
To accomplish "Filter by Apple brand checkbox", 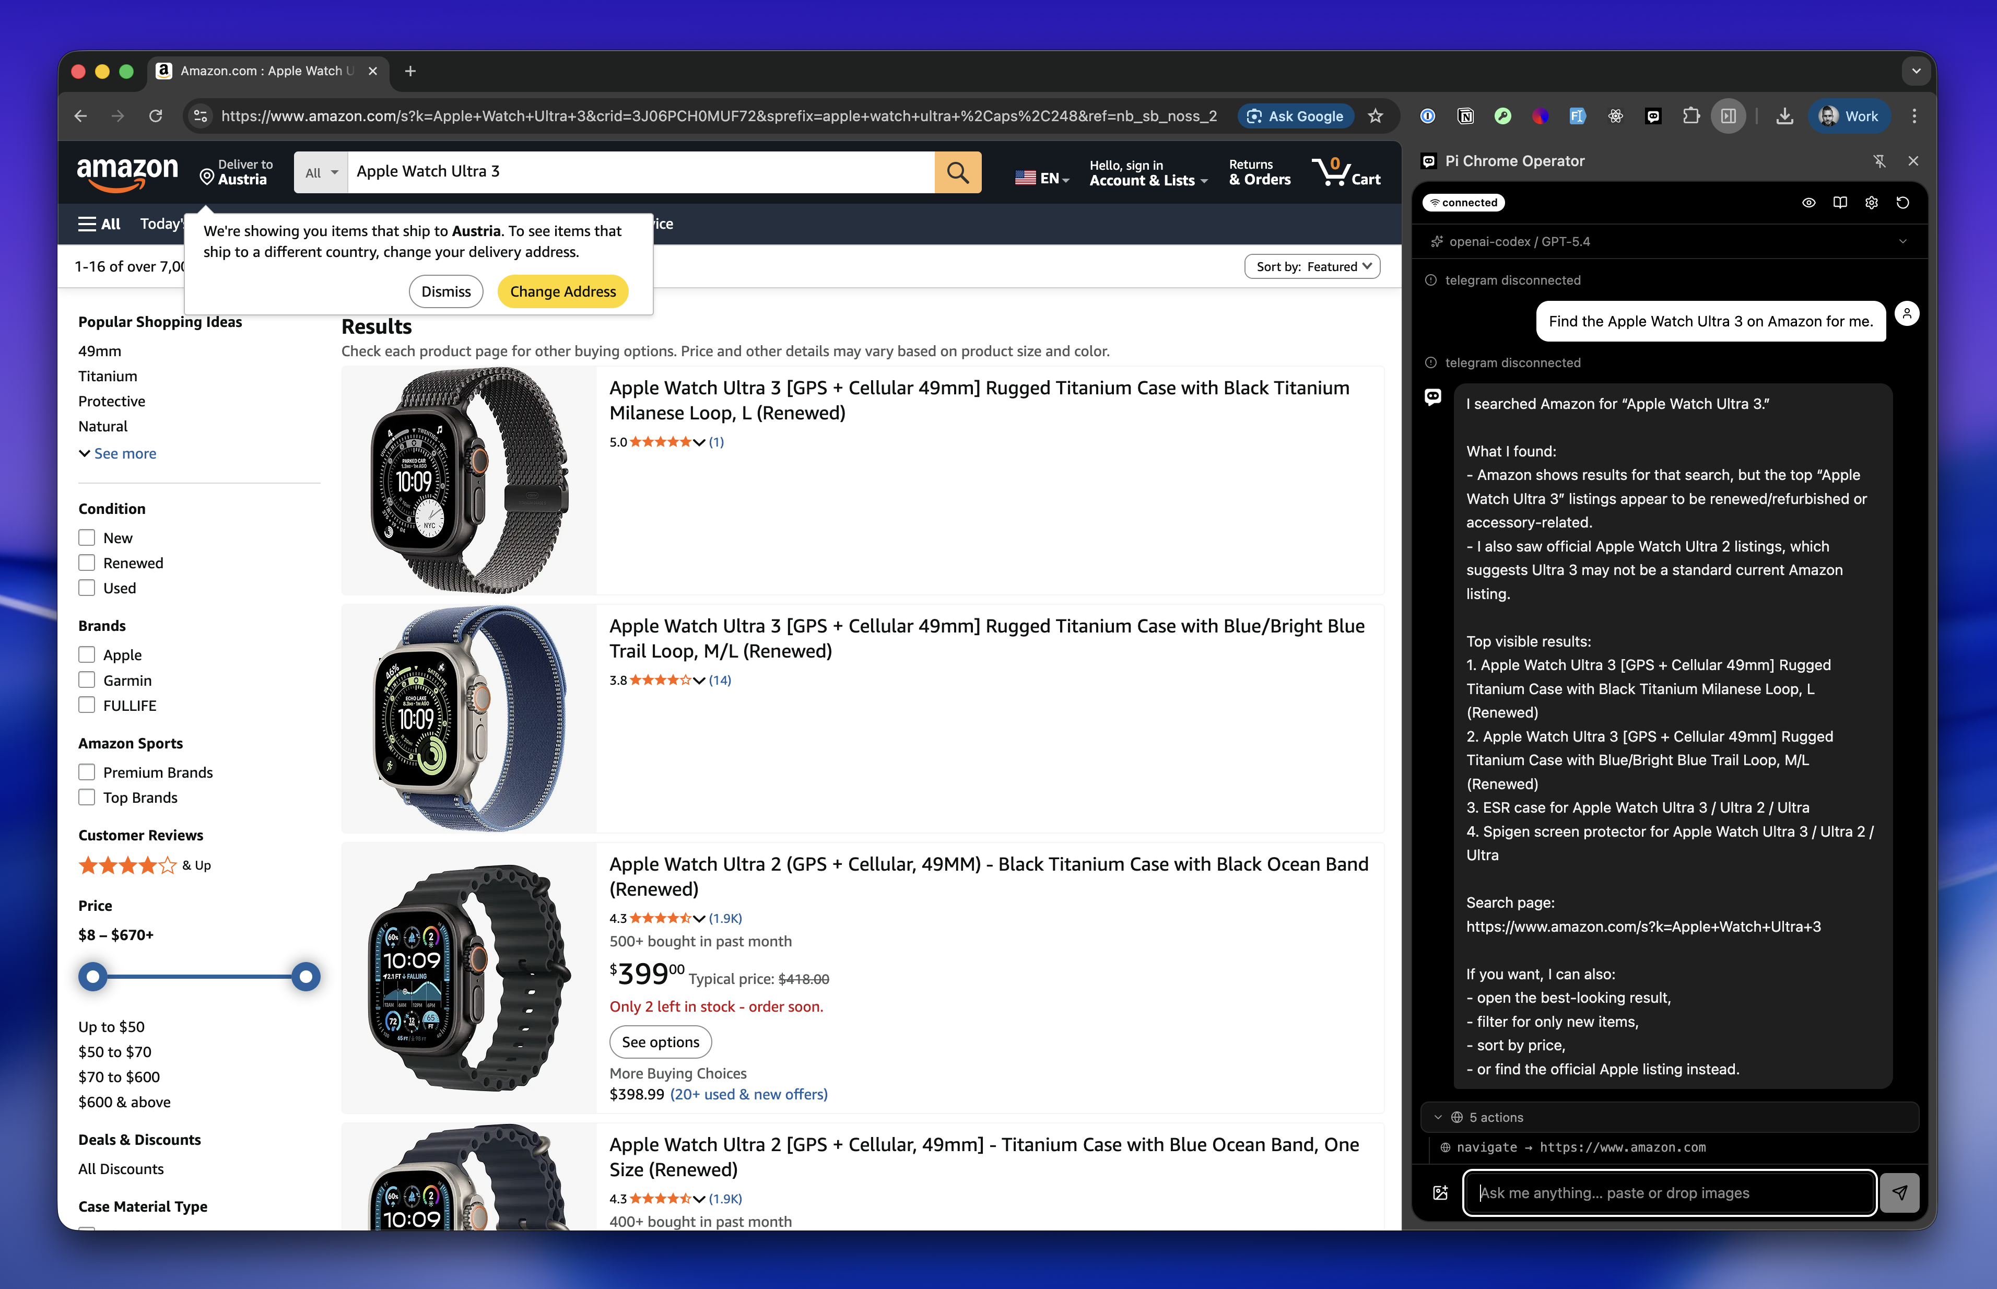I will pyautogui.click(x=87, y=654).
